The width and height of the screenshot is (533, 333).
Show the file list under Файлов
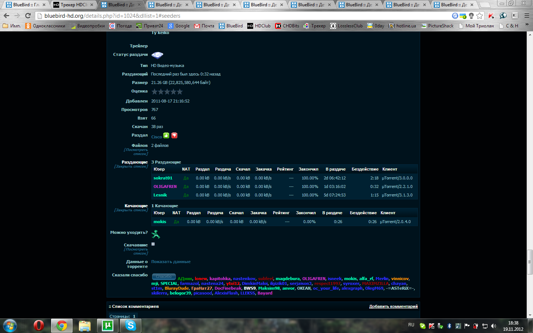pos(136,152)
